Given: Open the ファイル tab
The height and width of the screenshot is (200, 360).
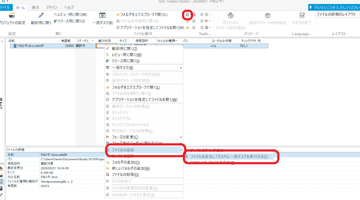Looking at the screenshot, I should tap(5, 7).
